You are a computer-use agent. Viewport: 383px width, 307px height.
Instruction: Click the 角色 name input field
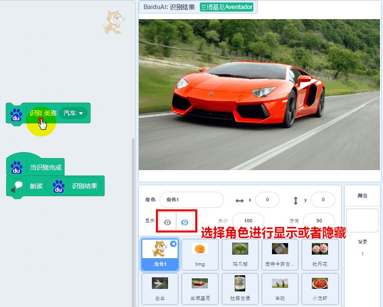(192, 200)
